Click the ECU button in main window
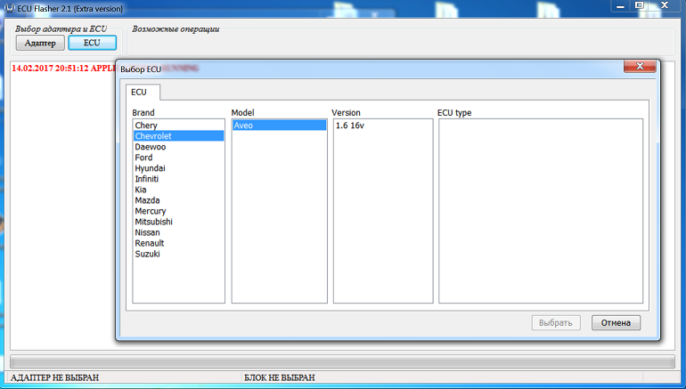The height and width of the screenshot is (389, 686). (93, 43)
